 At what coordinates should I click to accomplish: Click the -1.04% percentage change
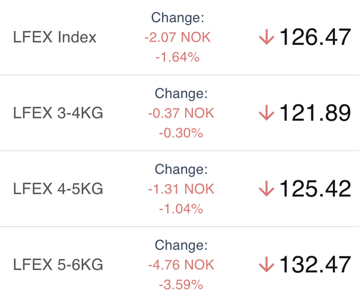pyautogui.click(x=181, y=209)
